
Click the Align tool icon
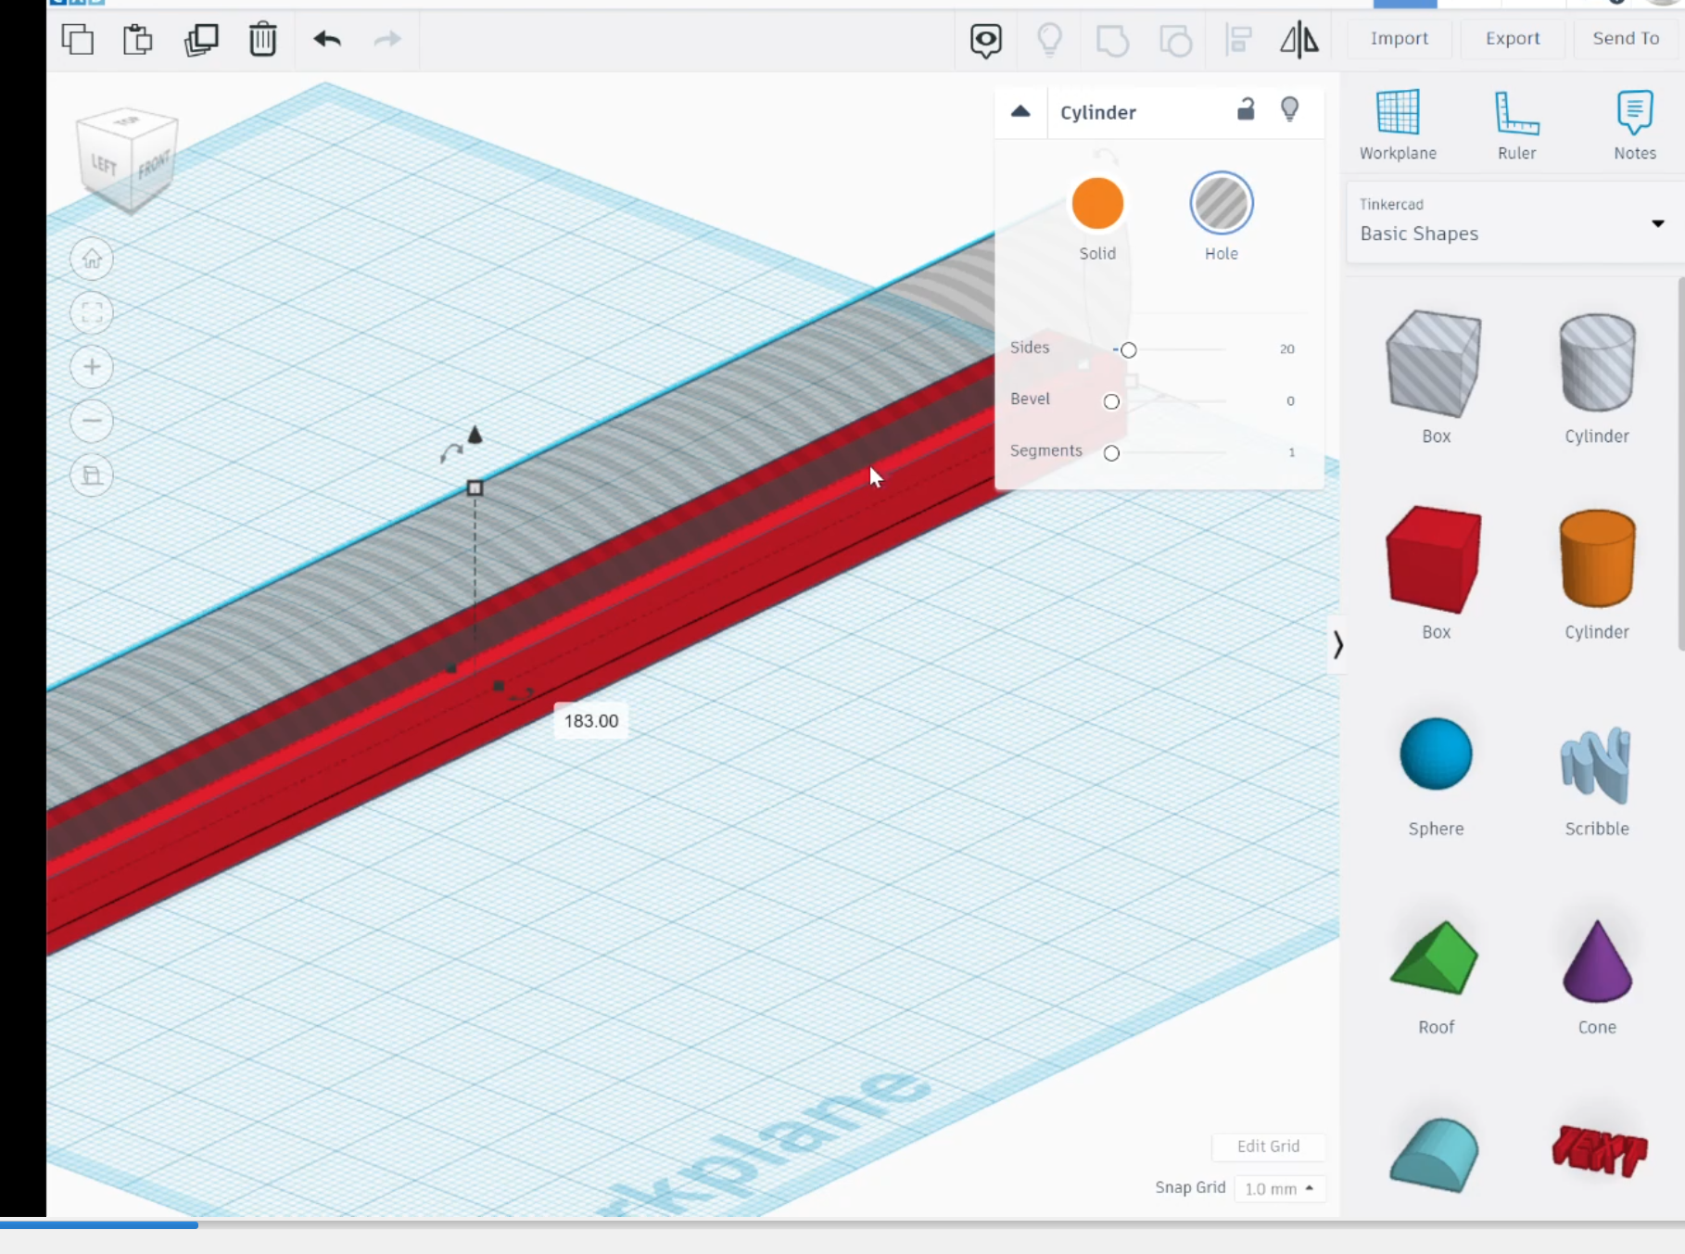(1238, 40)
